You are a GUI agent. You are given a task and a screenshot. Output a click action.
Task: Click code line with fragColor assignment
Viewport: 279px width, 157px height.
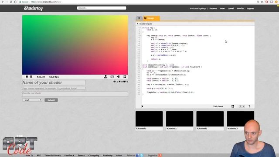[x=170, y=92]
